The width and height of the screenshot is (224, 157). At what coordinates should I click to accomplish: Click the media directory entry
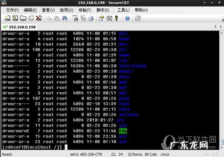[x=126, y=71]
